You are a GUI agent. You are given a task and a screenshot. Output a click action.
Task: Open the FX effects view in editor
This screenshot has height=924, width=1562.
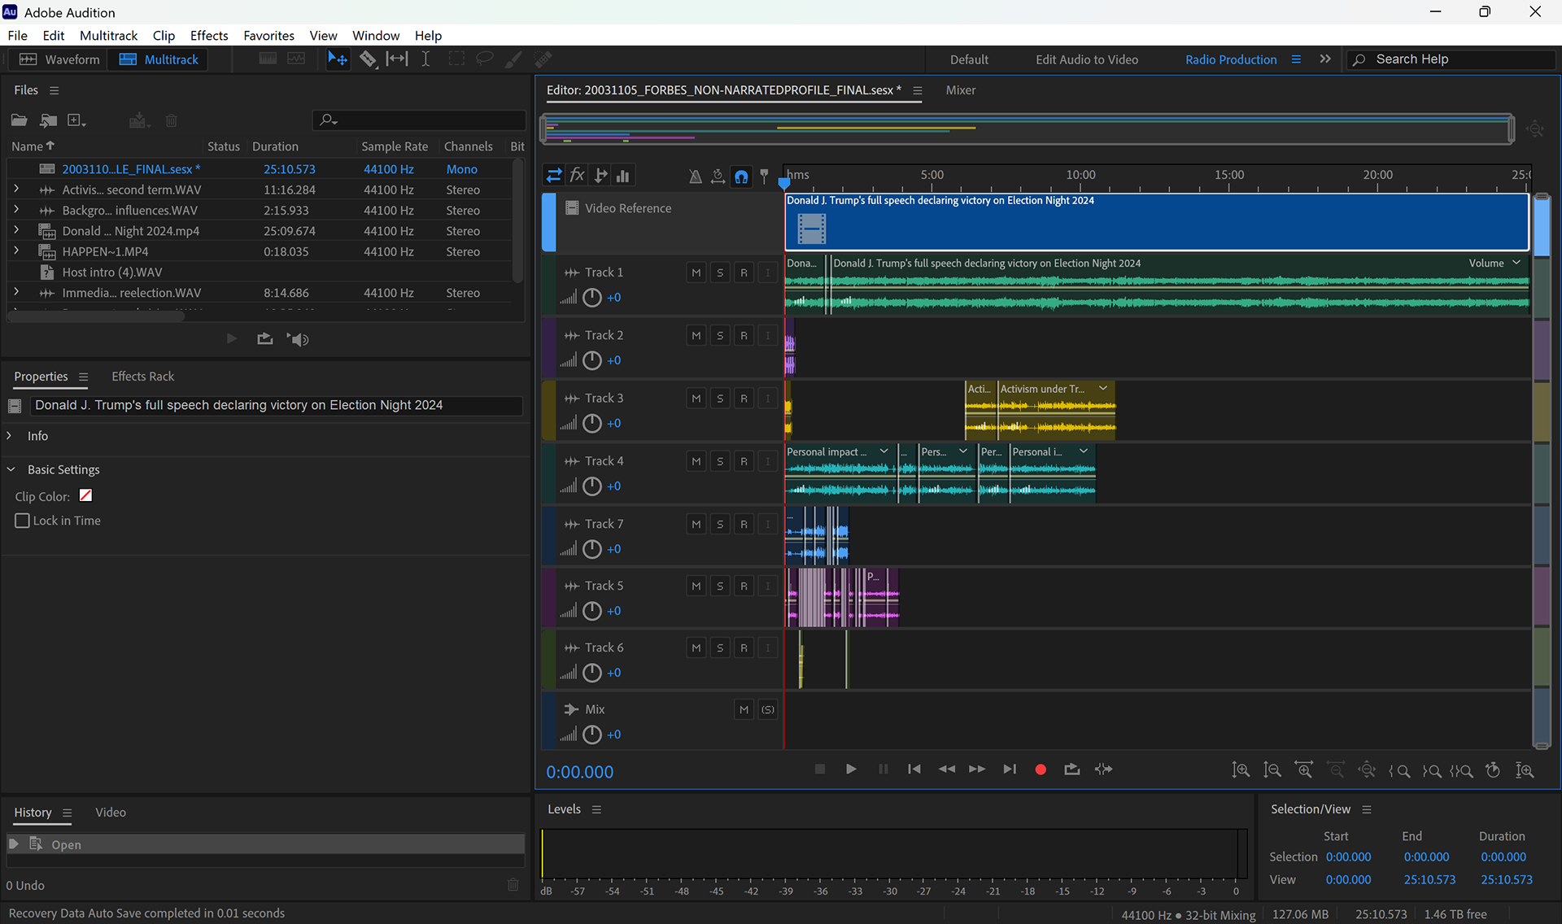[577, 176]
